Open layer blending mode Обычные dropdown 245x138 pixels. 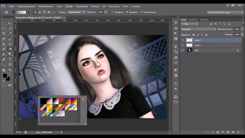[198, 29]
